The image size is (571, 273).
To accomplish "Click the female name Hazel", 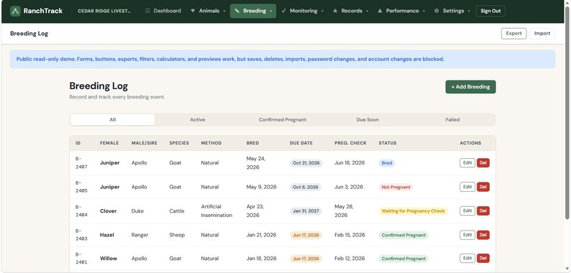I will (107, 235).
